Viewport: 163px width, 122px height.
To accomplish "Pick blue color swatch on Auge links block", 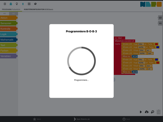I will (157, 60).
